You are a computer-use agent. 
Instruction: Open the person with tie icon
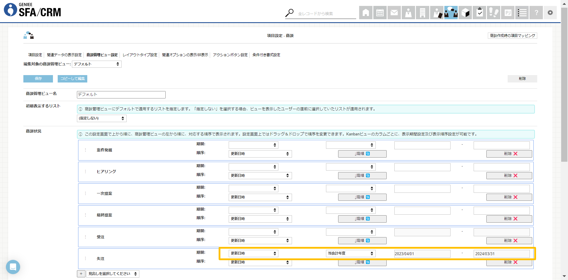tap(408, 13)
